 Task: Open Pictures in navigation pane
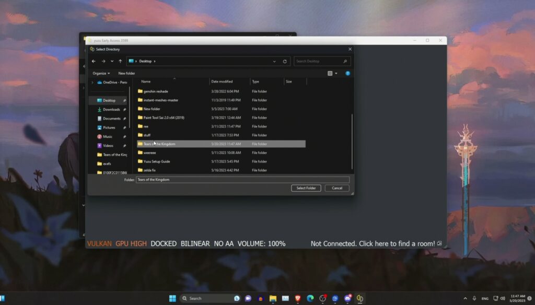[109, 127]
